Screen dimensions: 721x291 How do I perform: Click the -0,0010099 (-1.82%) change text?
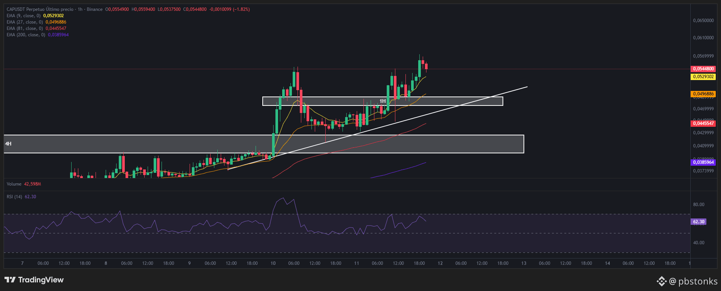(x=229, y=9)
